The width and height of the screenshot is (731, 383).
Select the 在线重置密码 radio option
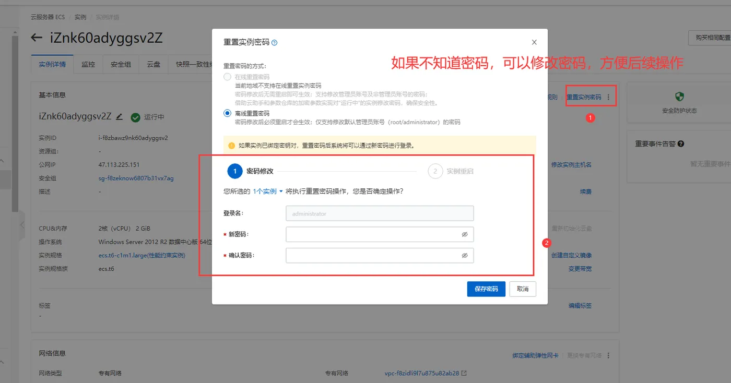coord(227,77)
